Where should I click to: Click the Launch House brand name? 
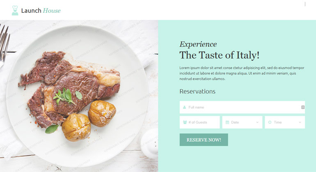(x=41, y=10)
